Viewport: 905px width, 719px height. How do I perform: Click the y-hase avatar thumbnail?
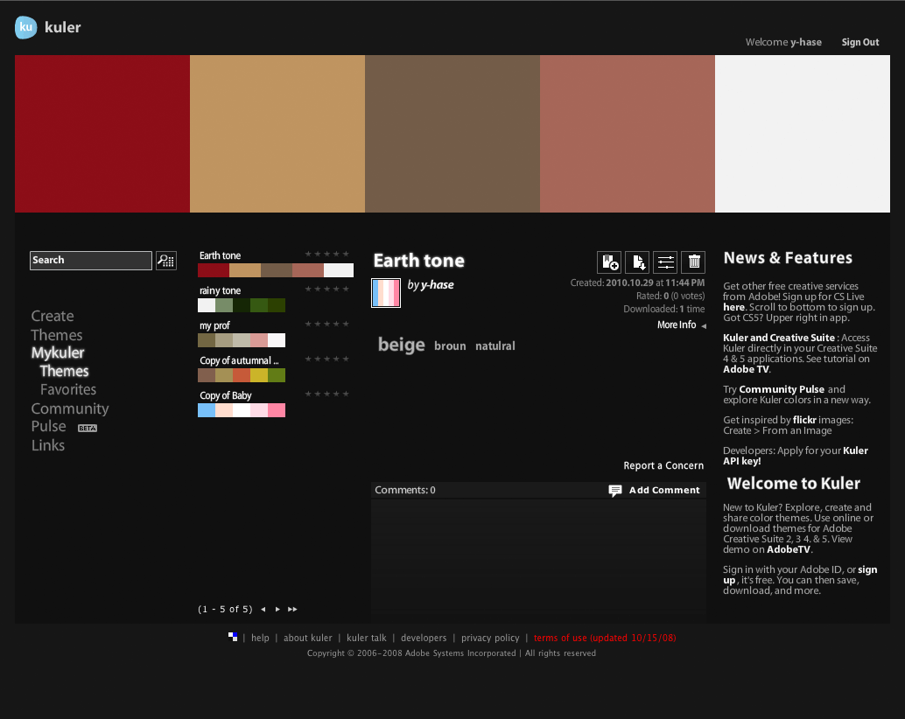click(386, 293)
